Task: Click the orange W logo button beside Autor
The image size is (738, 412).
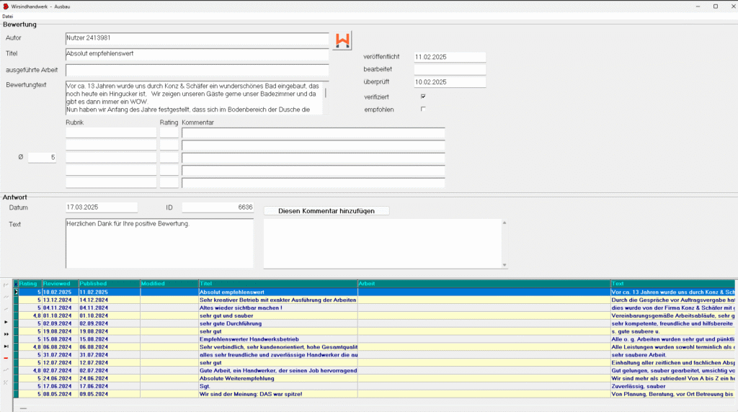Action: point(342,40)
